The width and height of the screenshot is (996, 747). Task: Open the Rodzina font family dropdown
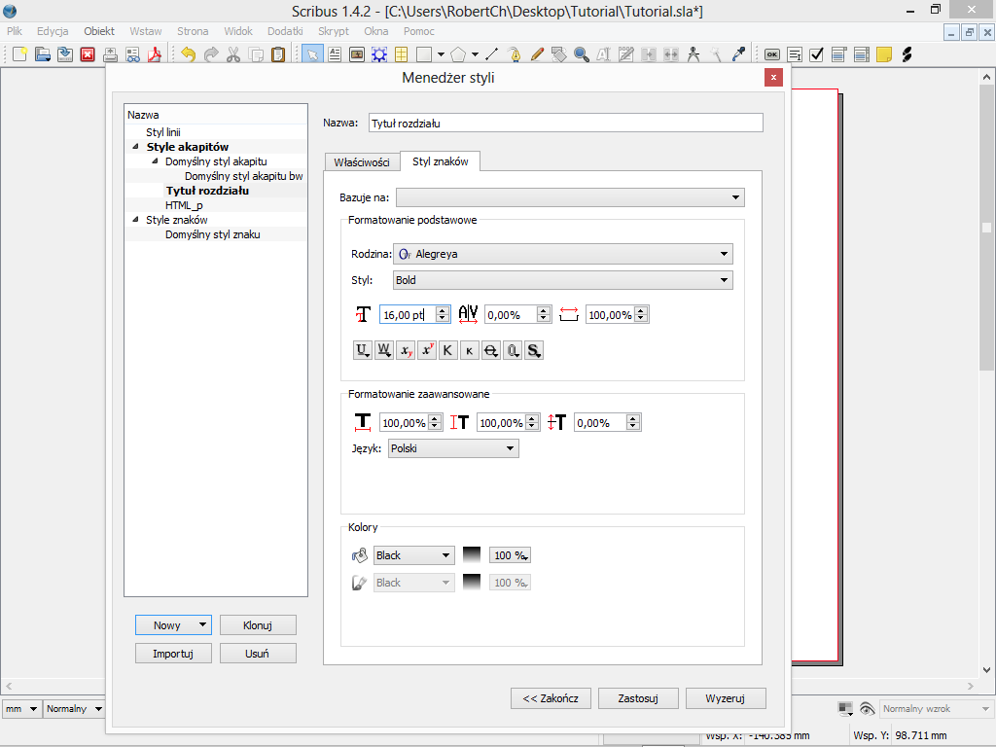(x=562, y=254)
